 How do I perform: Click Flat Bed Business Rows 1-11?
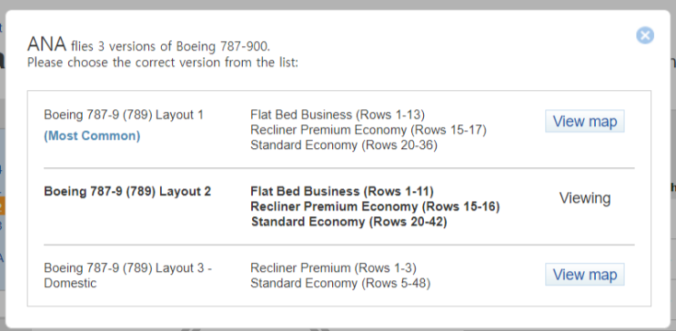tap(342, 191)
